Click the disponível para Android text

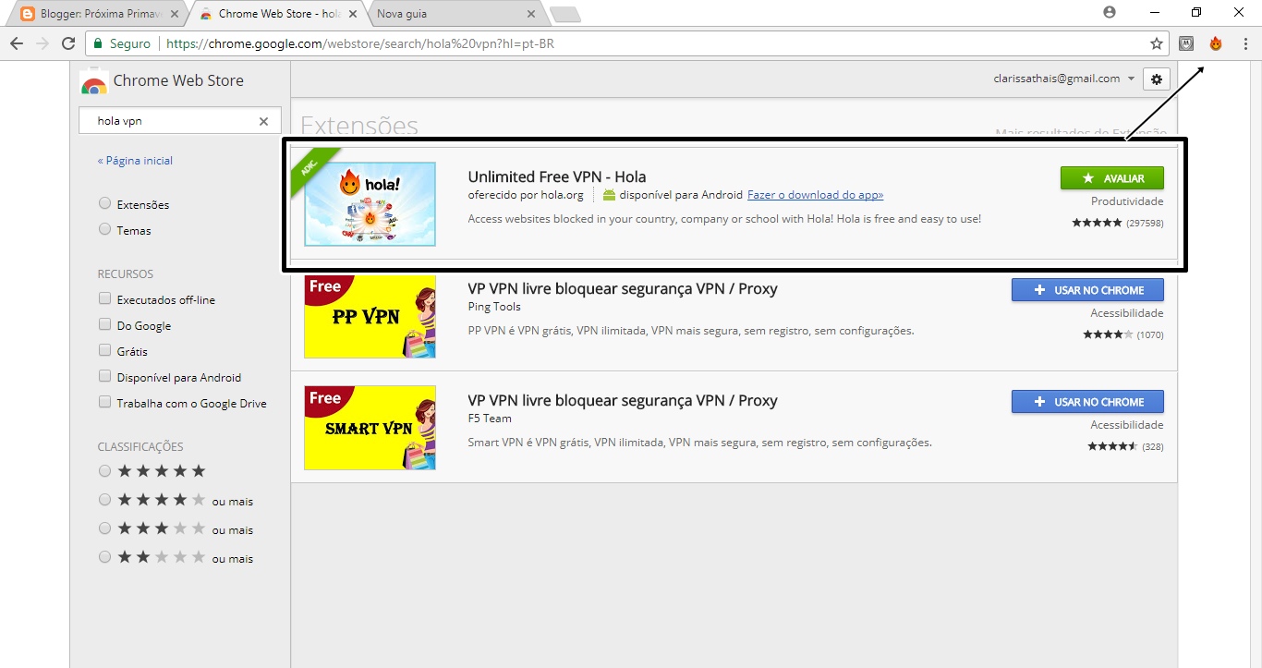pyautogui.click(x=681, y=195)
